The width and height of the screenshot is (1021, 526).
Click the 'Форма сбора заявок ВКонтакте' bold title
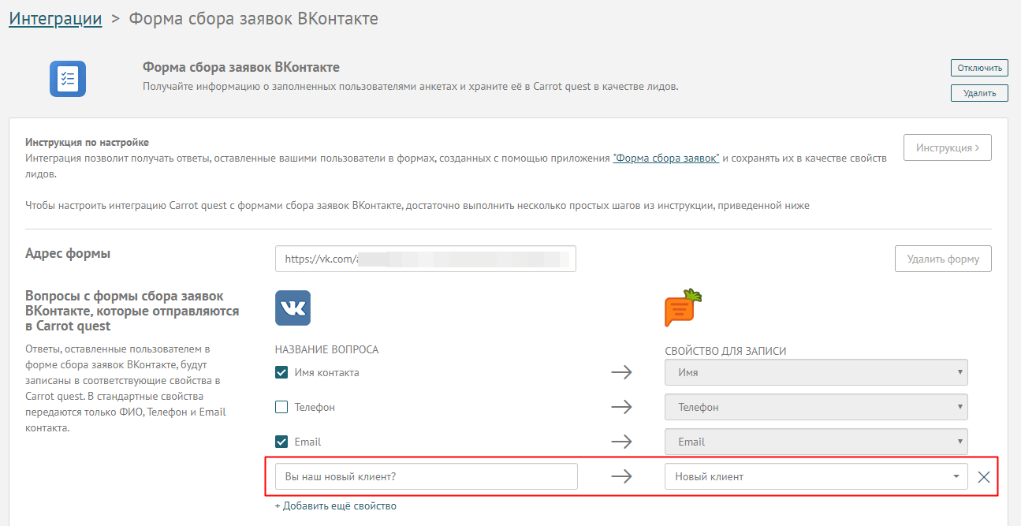point(241,68)
